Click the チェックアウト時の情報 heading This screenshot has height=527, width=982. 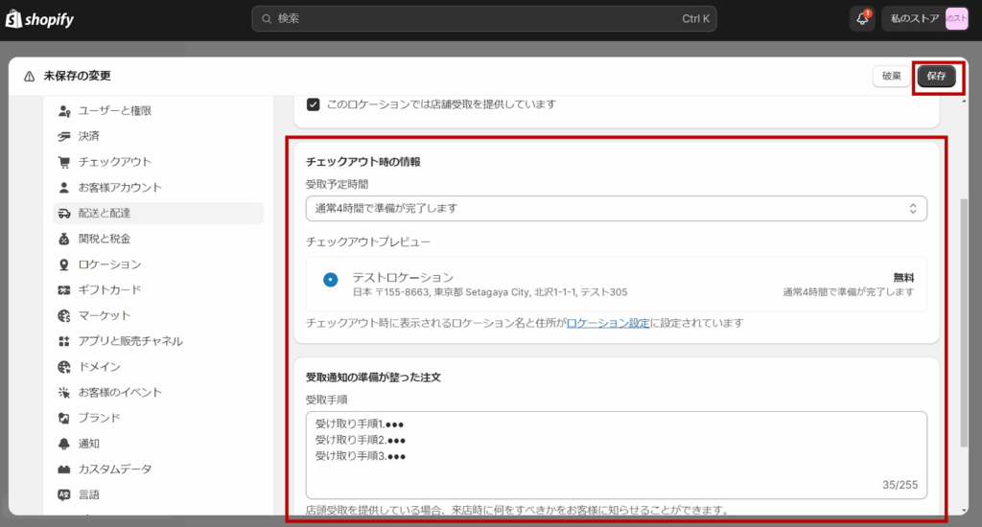363,162
